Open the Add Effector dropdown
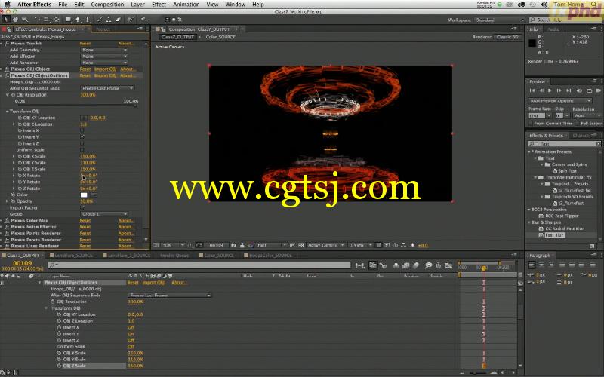The height and width of the screenshot is (377, 604). coord(104,56)
